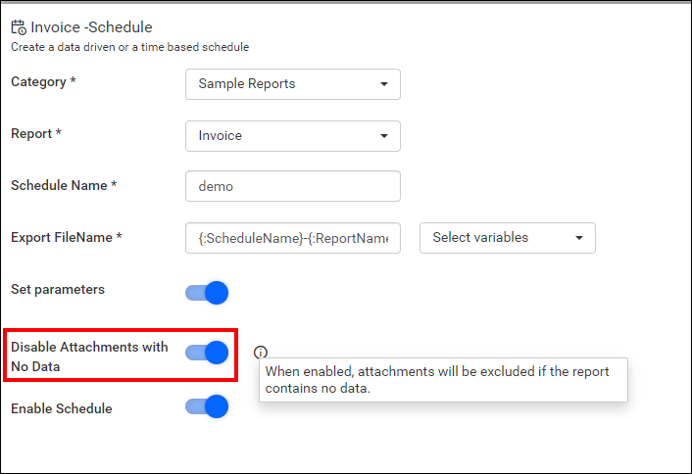The image size is (692, 474).
Task: Expand the Select variables dropdown
Action: click(x=508, y=238)
